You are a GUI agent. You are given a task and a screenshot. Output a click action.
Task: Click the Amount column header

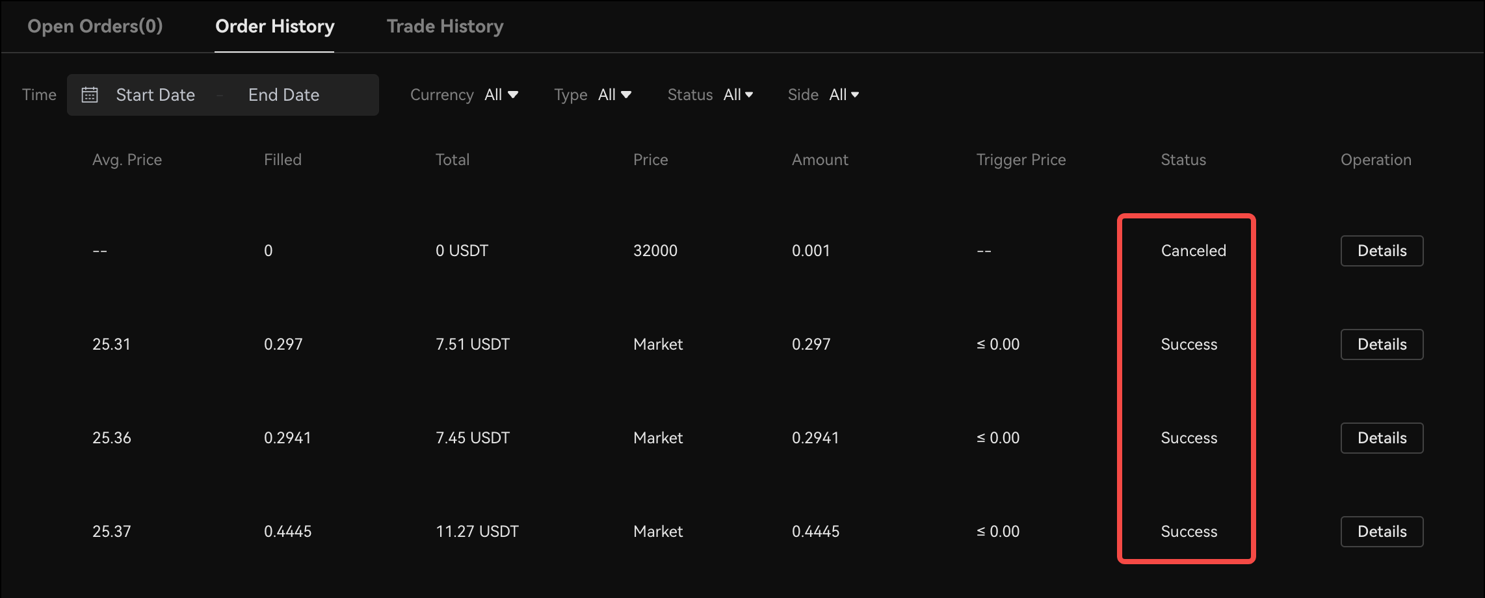[819, 160]
